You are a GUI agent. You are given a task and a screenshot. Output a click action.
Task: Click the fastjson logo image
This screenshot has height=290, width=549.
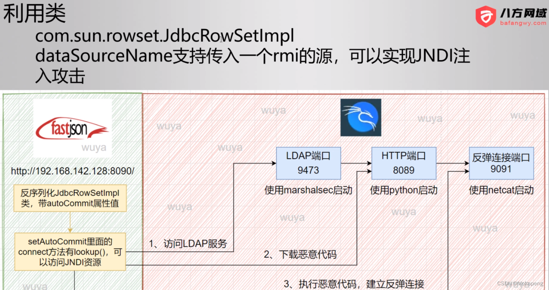(x=72, y=128)
